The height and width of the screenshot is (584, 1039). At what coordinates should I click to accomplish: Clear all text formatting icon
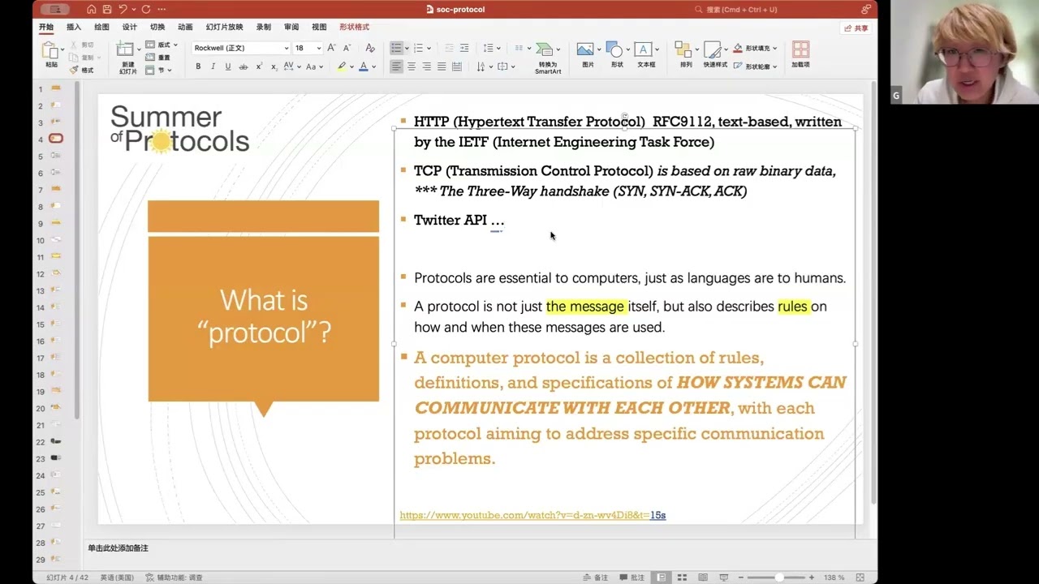[x=370, y=48]
